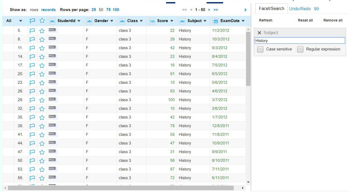Set rows per page to 100
Image resolution: width=349 pixels, height=192 pixels.
116,10
